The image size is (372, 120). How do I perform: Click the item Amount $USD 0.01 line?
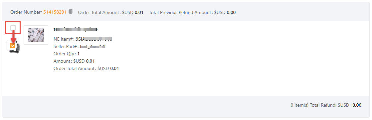pyautogui.click(x=74, y=61)
